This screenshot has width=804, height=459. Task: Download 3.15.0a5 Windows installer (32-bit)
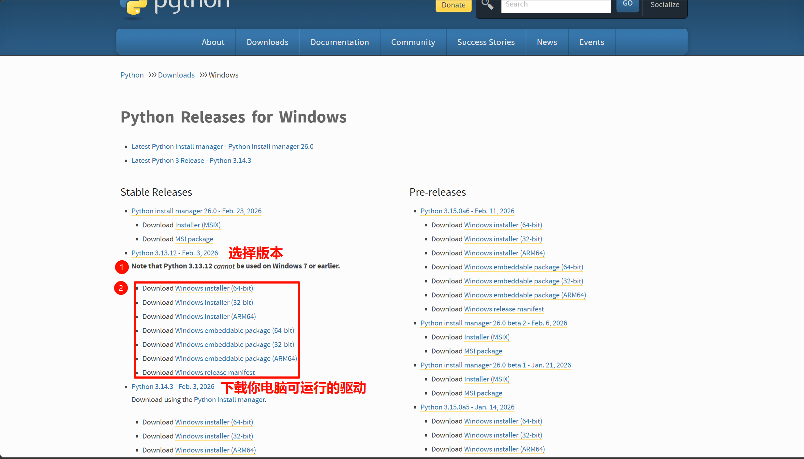(x=503, y=435)
